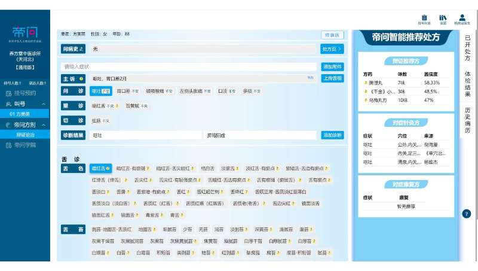The height and width of the screenshot is (271, 478).
Task: Select 舌质正常-舌质淡红苔薄白 tag
Action: click(x=280, y=191)
